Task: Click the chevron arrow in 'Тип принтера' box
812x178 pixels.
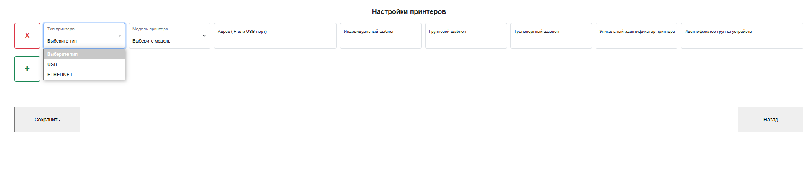Action: coord(119,36)
